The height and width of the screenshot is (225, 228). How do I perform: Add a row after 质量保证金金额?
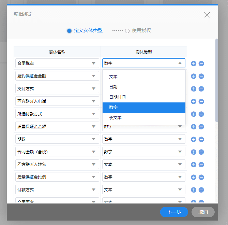pyautogui.click(x=194, y=127)
